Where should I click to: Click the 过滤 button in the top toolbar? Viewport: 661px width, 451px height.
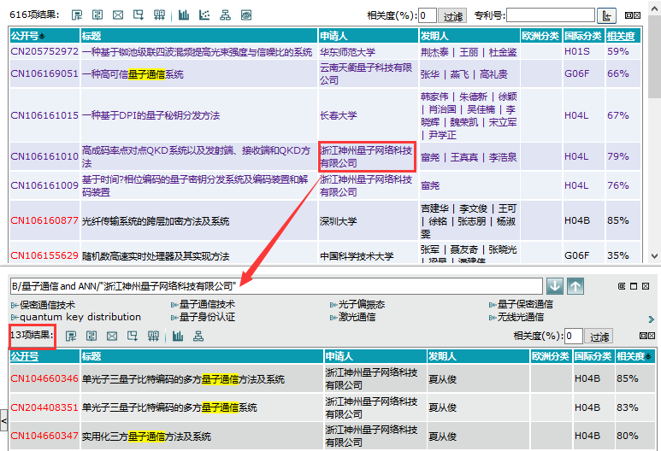(453, 16)
